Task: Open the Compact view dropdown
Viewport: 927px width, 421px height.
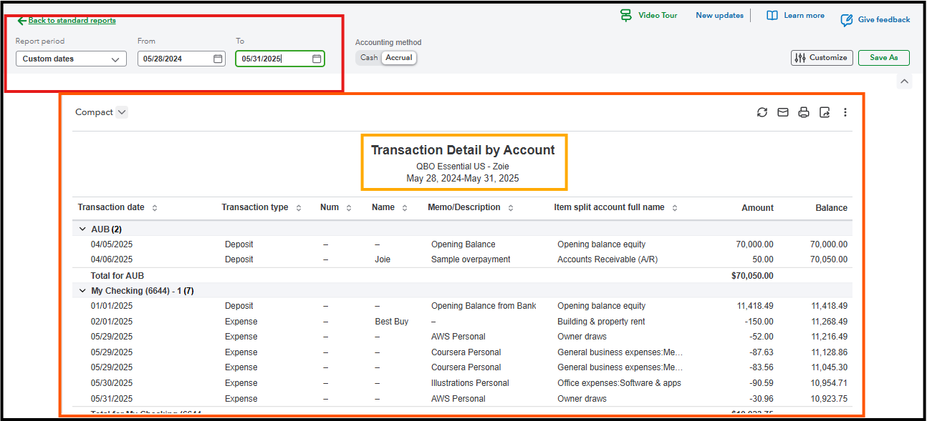Action: [x=101, y=112]
